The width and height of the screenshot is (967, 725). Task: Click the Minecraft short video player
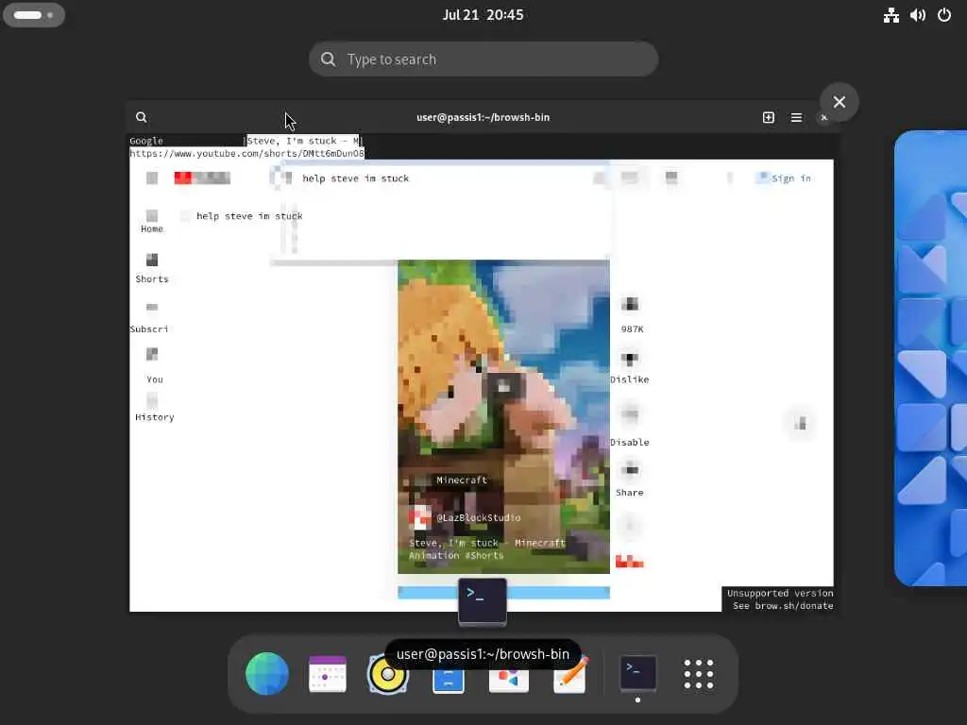tap(503, 416)
